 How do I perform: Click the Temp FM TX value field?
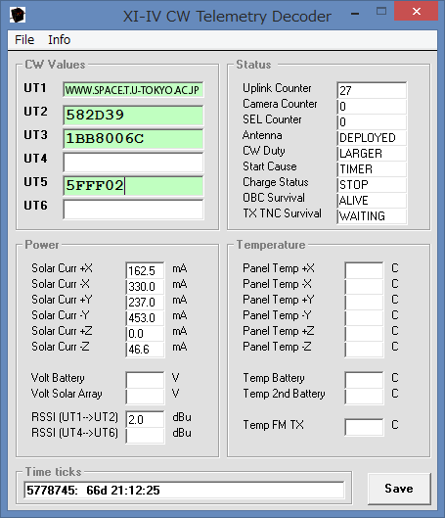tap(364, 427)
